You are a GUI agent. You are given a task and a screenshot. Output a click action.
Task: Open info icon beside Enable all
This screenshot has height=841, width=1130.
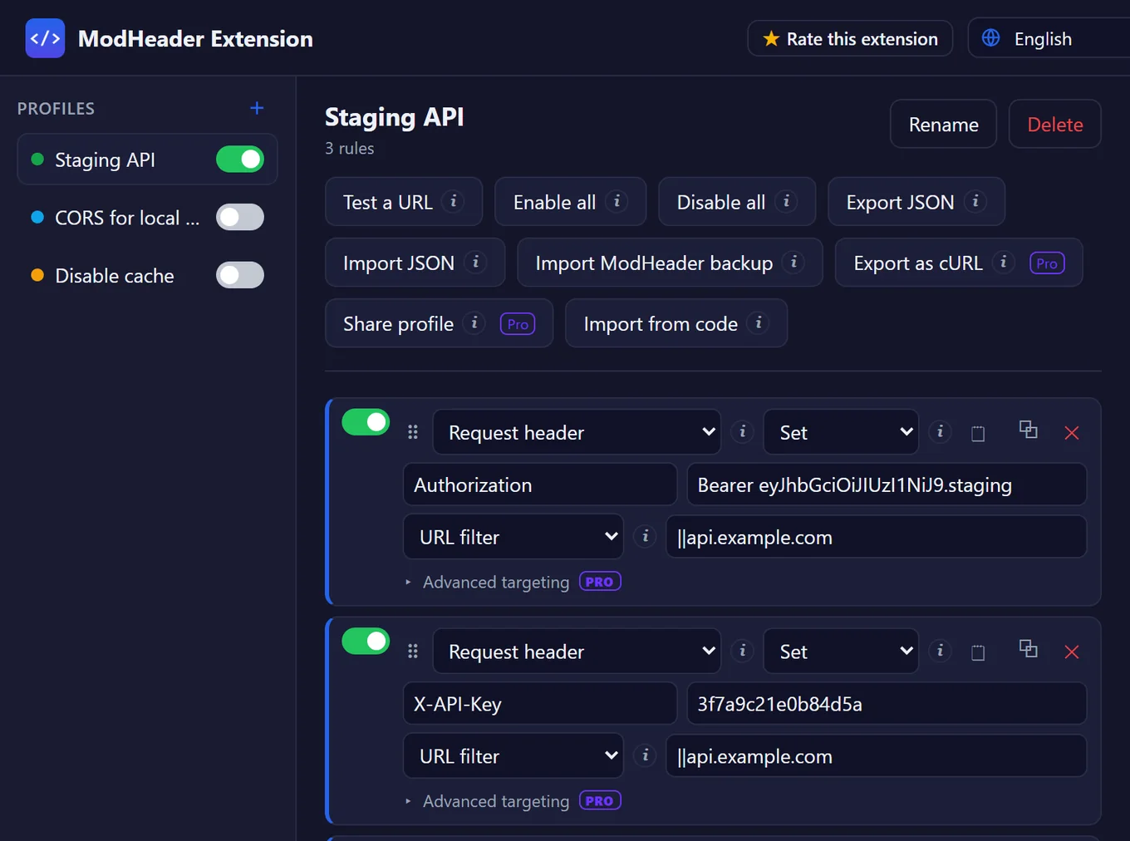tap(617, 201)
